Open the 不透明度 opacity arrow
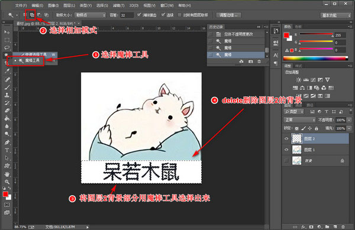The width and height of the screenshot is (355, 230). coord(349,120)
